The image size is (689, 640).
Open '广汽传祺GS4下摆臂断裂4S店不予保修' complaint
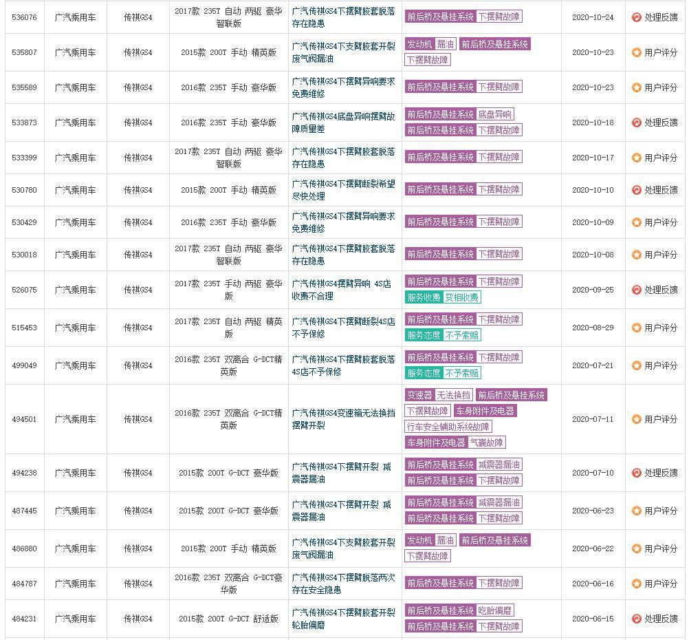(x=344, y=328)
